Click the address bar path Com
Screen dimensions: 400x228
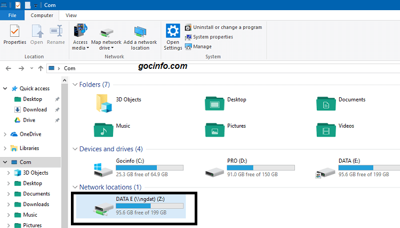coord(70,68)
